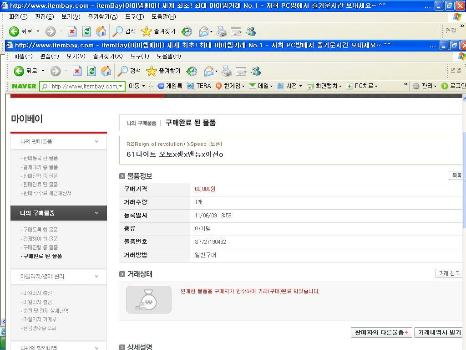Click the 거래내역서 받기 button
Screen dimensions: 466x350
438,333
